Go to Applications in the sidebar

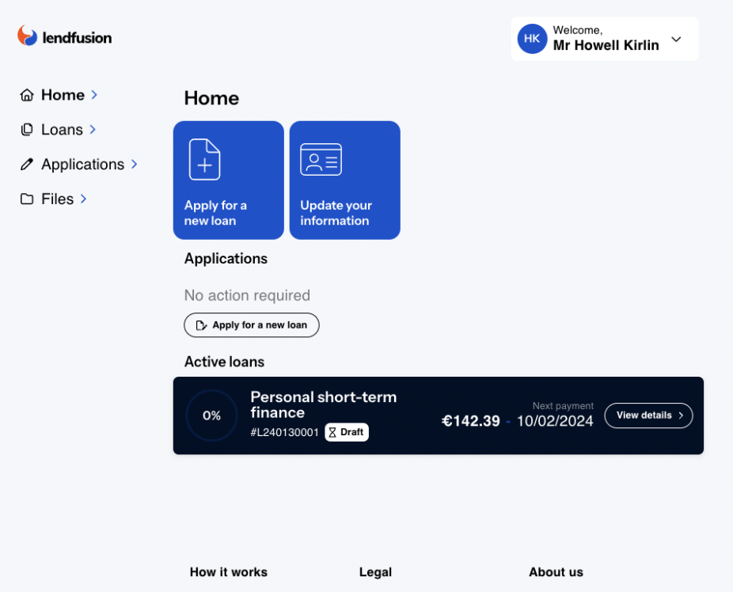pos(82,165)
